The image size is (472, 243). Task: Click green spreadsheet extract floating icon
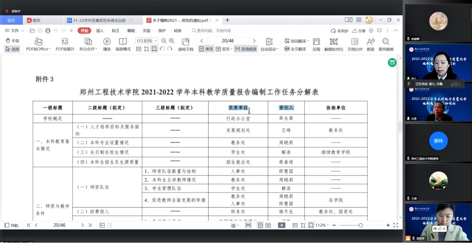[x=392, y=63]
